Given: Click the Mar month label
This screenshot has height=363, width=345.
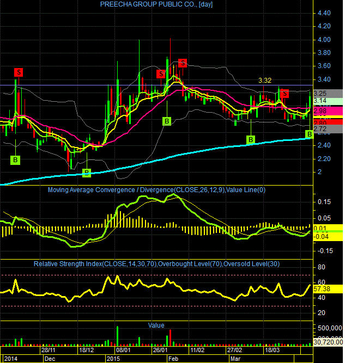Looking at the screenshot, I should click(x=235, y=359).
